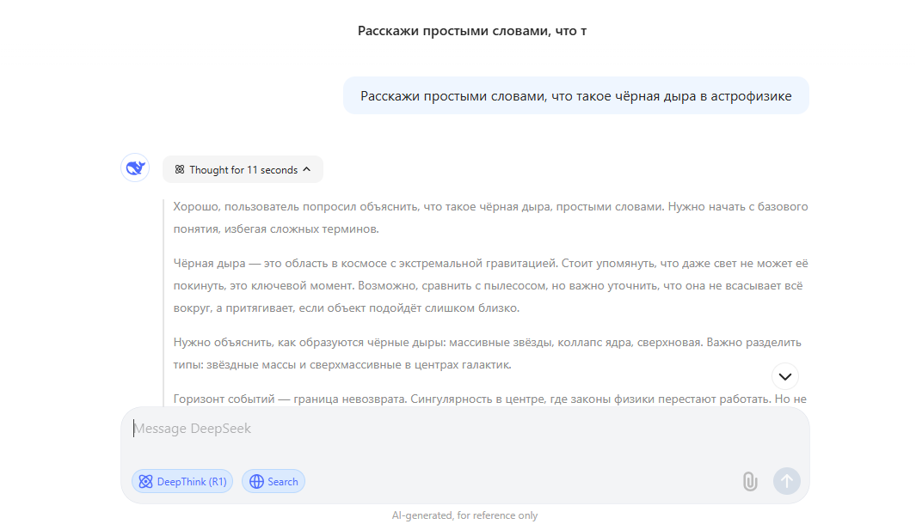Click atom icon beside 'Thought for 11 seconds'
The width and height of the screenshot is (916, 524).
pos(180,170)
